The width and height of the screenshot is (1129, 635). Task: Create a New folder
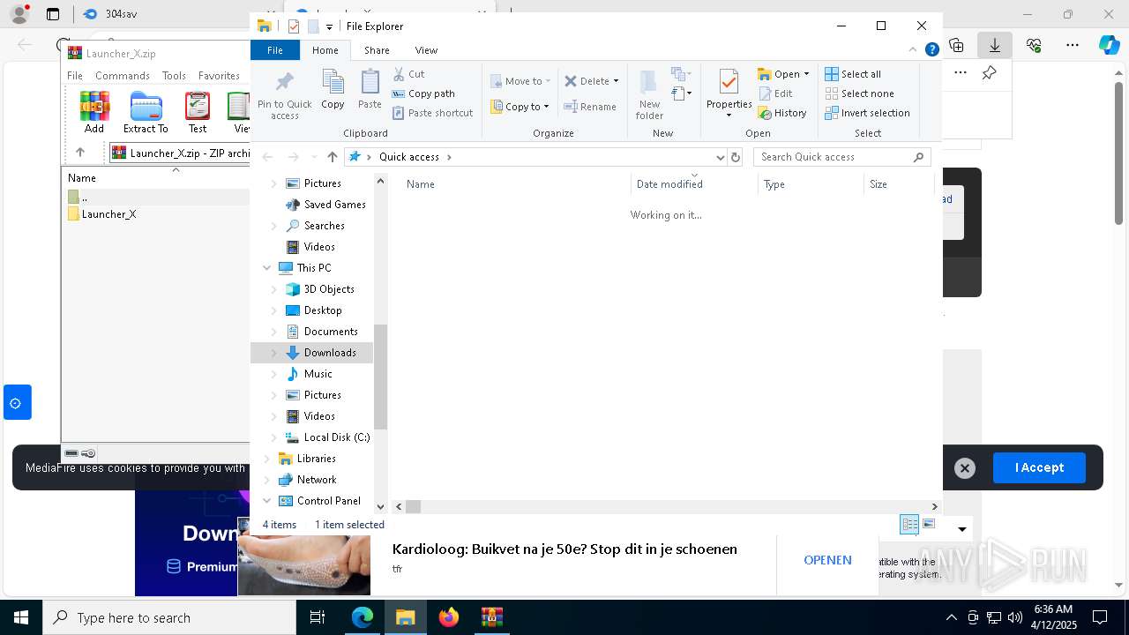[x=649, y=94]
